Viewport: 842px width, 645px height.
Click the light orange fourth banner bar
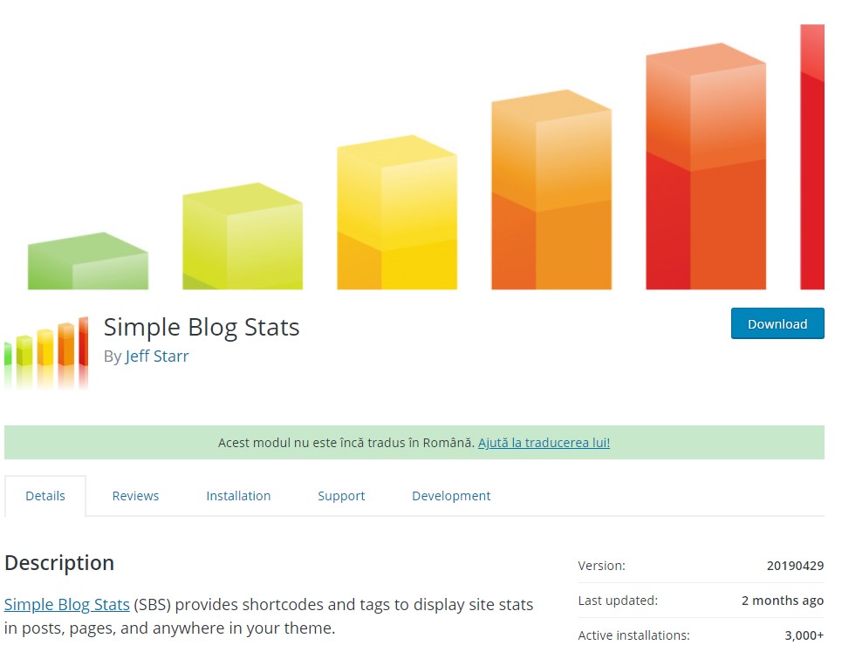[x=551, y=192]
